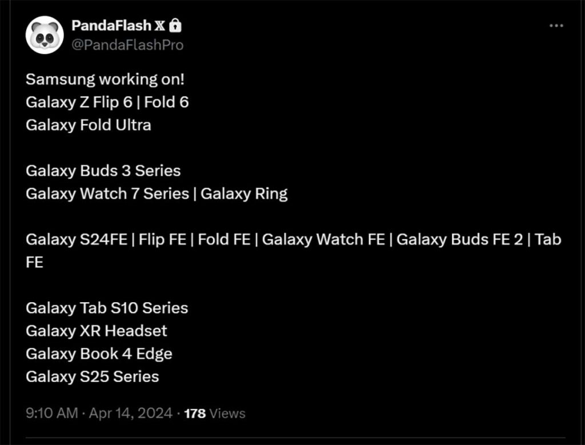Open the 178 Views count
This screenshot has width=585, height=445.
pyautogui.click(x=215, y=413)
